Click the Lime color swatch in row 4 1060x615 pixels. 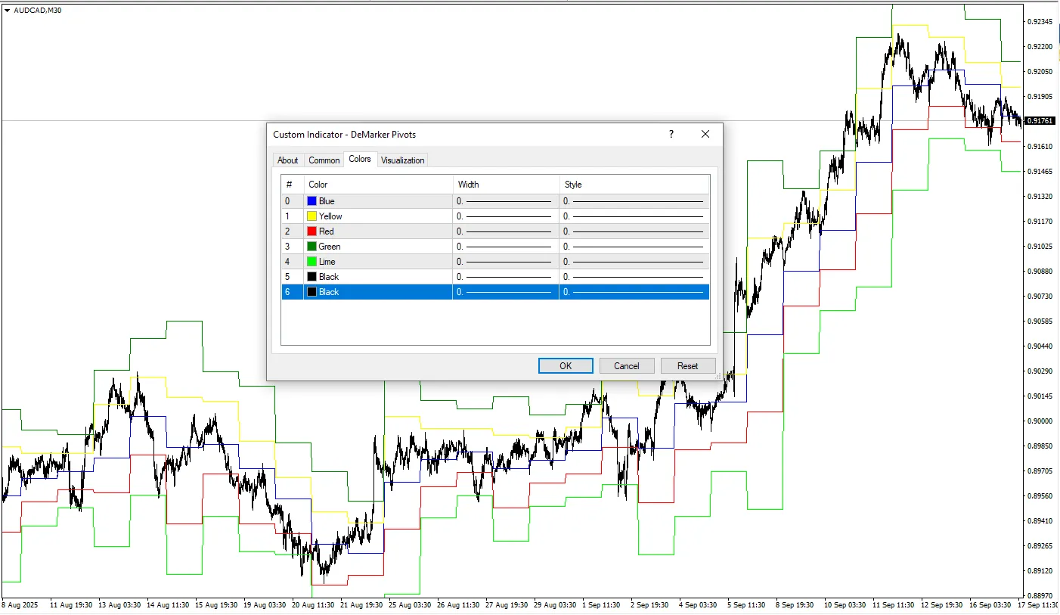311,262
